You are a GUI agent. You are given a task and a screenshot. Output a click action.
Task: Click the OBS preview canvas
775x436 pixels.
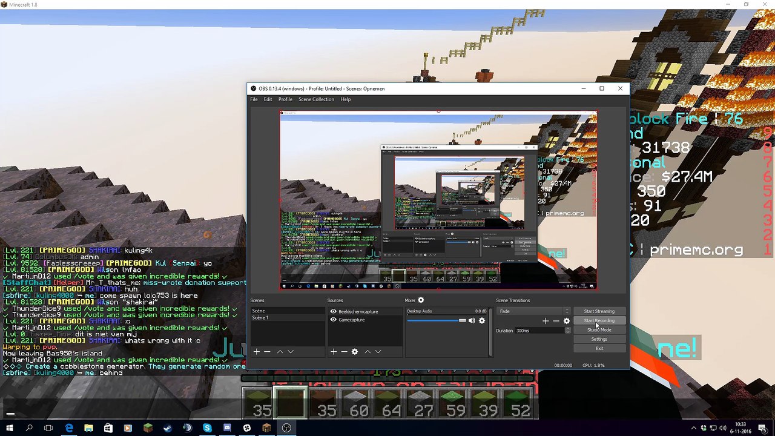[438, 200]
